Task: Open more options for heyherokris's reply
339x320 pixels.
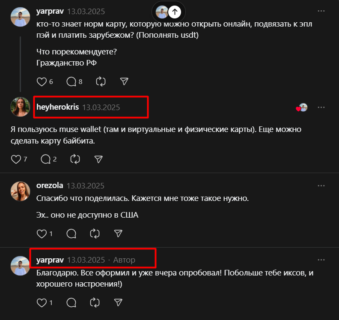Action: 321,107
